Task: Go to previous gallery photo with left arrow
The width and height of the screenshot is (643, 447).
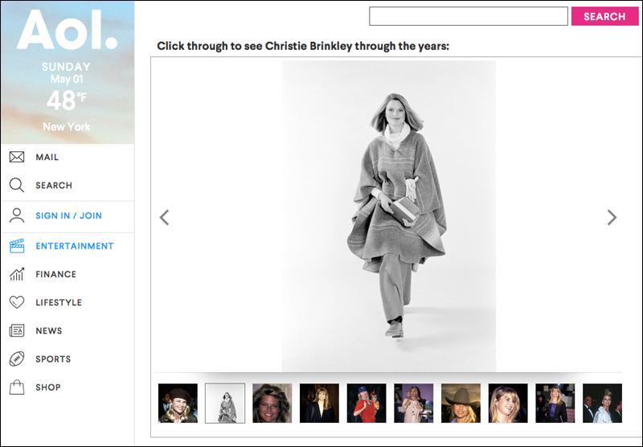Action: (x=164, y=217)
